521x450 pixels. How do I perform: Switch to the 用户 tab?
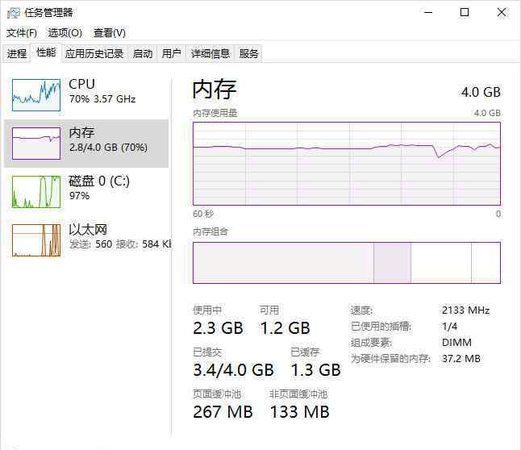[172, 53]
